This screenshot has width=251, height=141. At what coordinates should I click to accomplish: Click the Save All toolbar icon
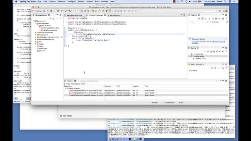click(40, 11)
